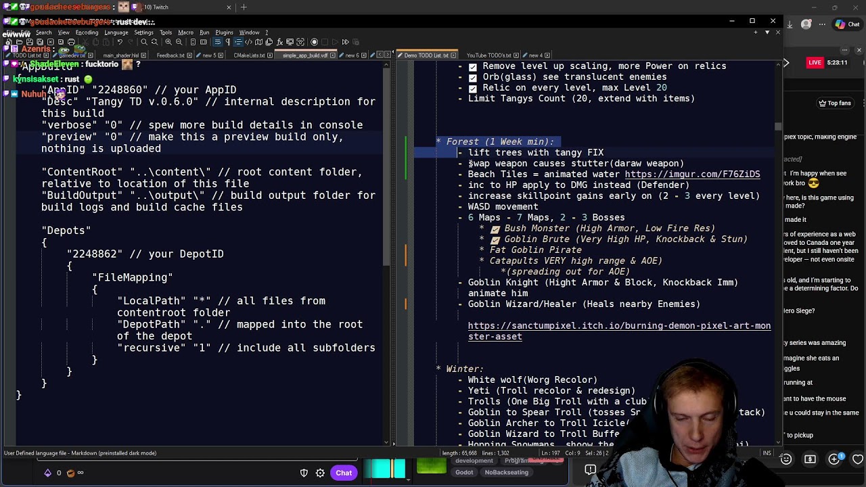Click the Run macro multiple times icon

point(345,42)
